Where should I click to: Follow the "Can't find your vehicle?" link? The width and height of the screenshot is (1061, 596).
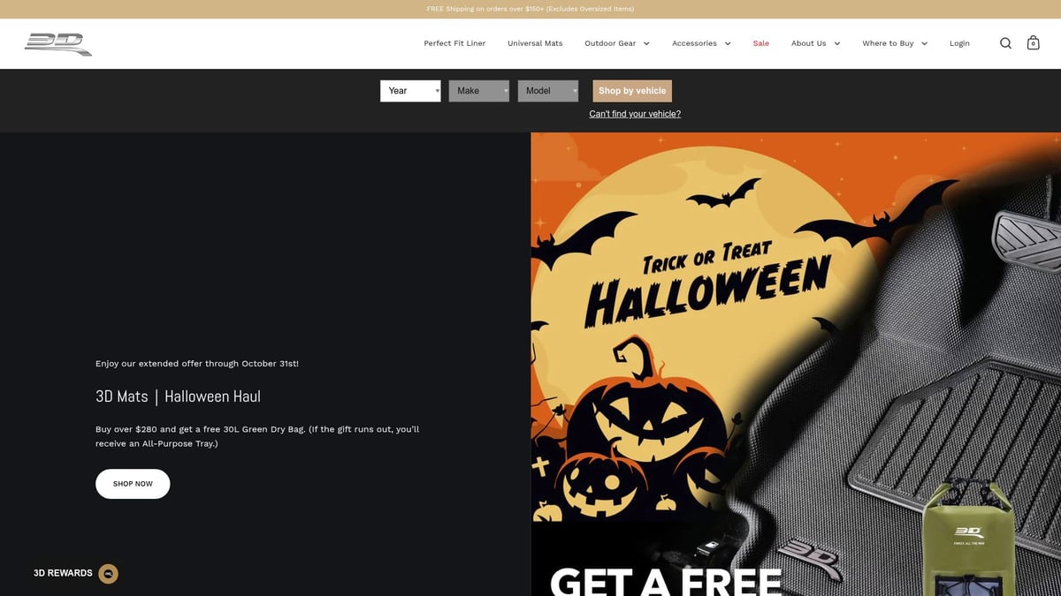(635, 114)
